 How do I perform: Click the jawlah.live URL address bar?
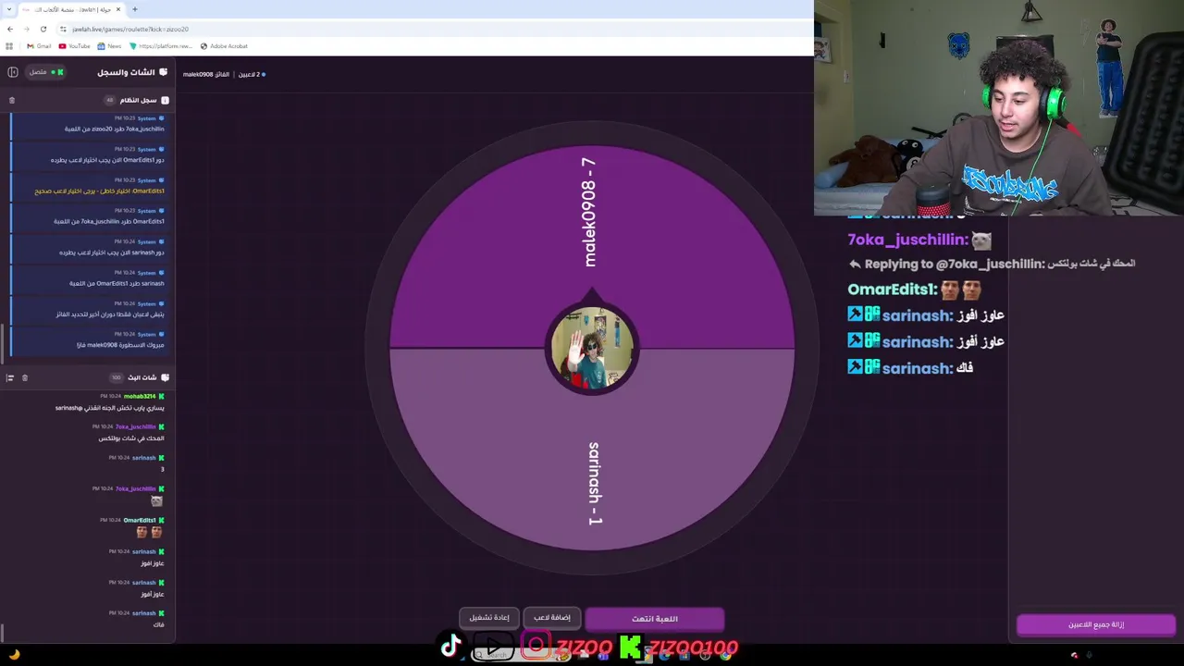(x=130, y=29)
